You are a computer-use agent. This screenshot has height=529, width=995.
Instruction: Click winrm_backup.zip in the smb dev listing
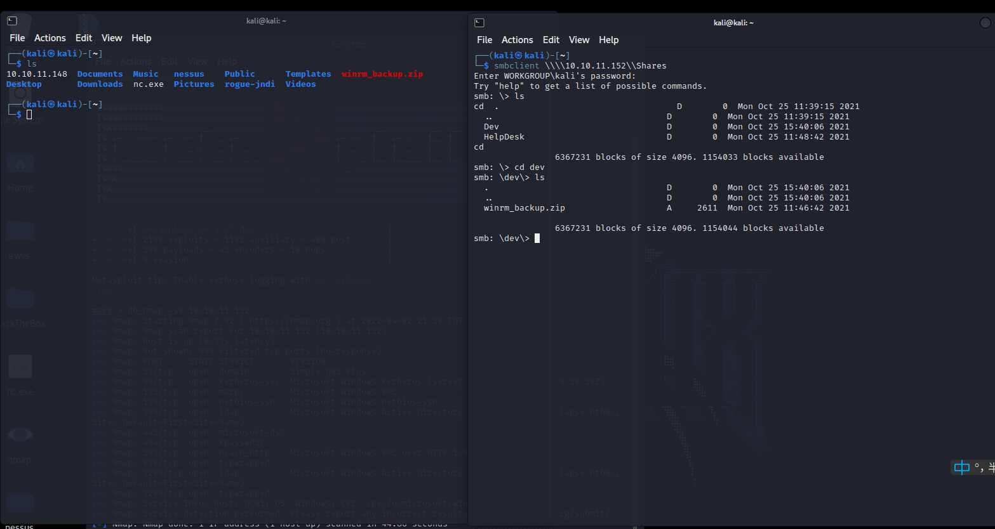524,208
